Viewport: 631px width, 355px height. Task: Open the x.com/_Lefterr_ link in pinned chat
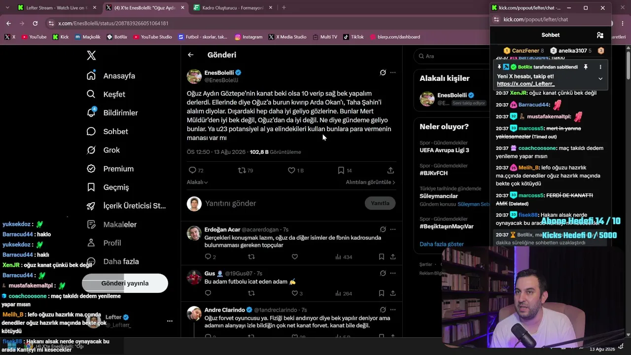pos(526,84)
